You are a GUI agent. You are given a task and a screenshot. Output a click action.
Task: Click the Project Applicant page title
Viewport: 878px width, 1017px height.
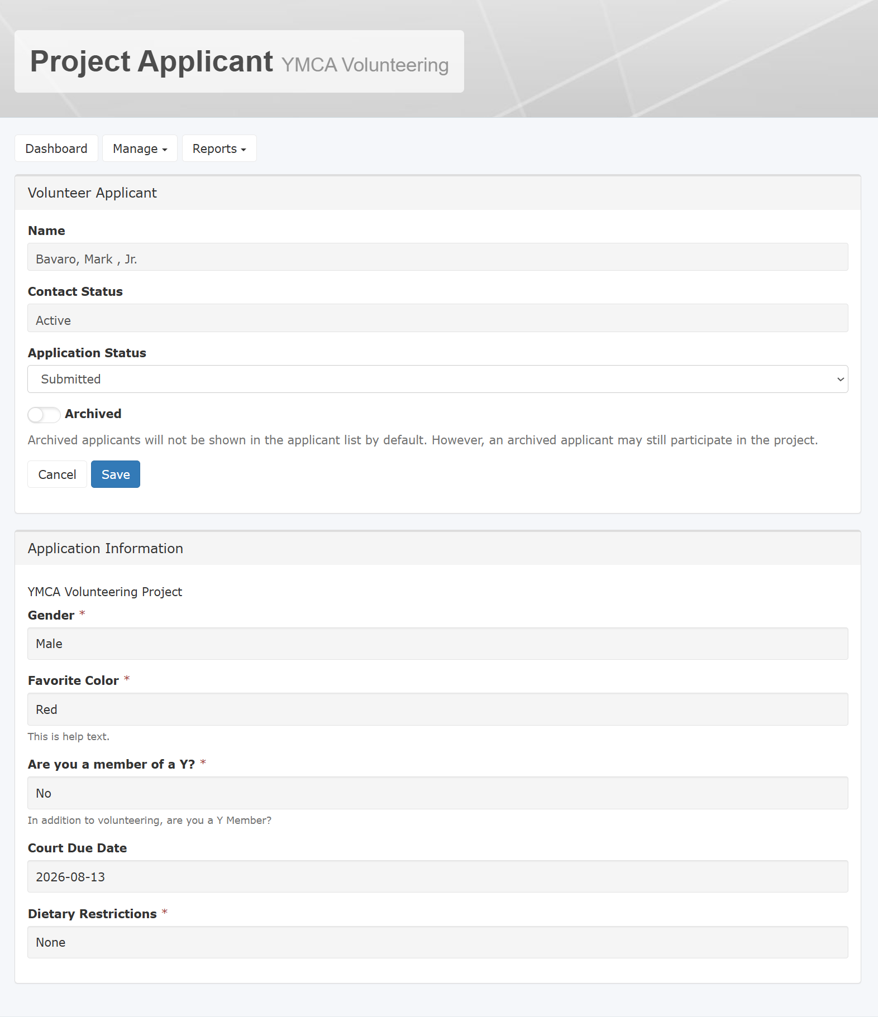151,61
